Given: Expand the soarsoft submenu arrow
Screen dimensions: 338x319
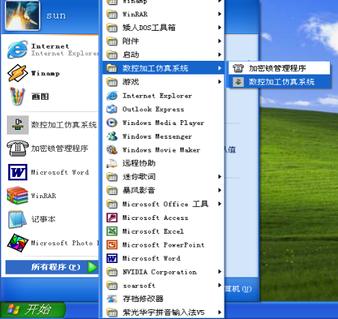Looking at the screenshot, I should click(x=220, y=285).
